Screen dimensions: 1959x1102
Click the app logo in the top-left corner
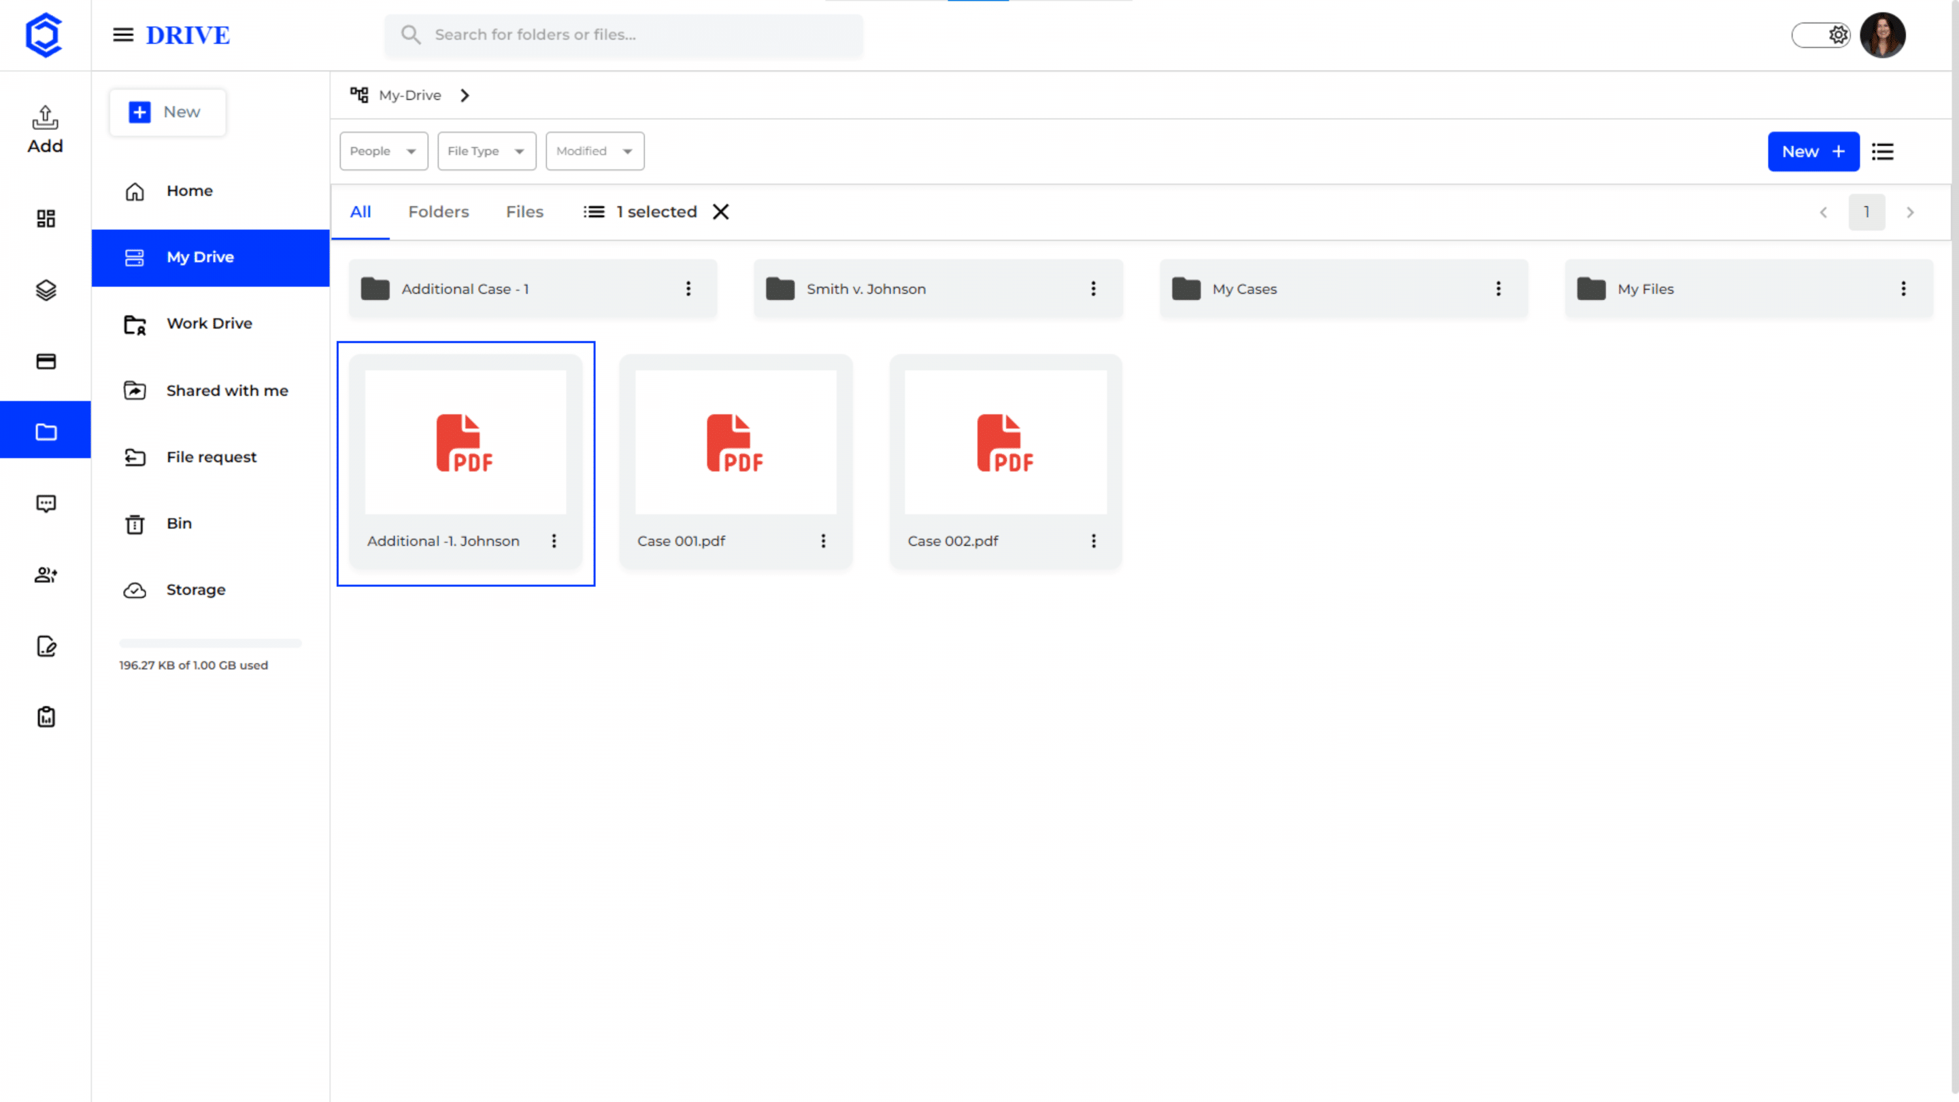point(44,35)
